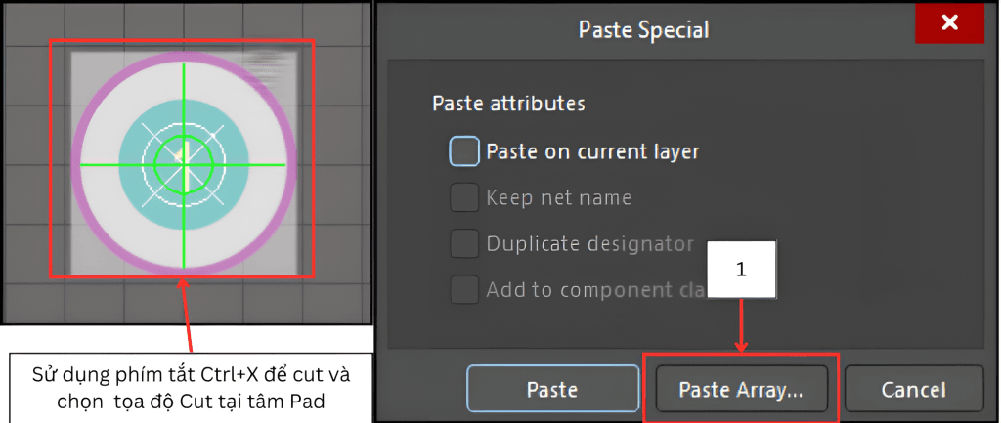Image resolution: width=1001 pixels, height=423 pixels.
Task: Click the Duplicate designator label text
Action: click(589, 244)
